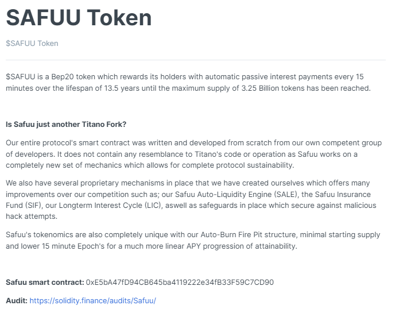This screenshot has height=313, width=403.
Task: Open the solidity.finance Safuu audit link
Action: pyautogui.click(x=93, y=301)
